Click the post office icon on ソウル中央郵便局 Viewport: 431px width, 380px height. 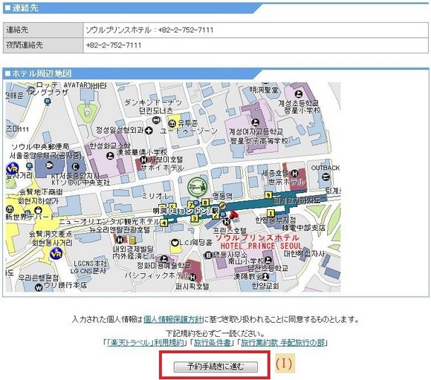[x=50, y=165]
